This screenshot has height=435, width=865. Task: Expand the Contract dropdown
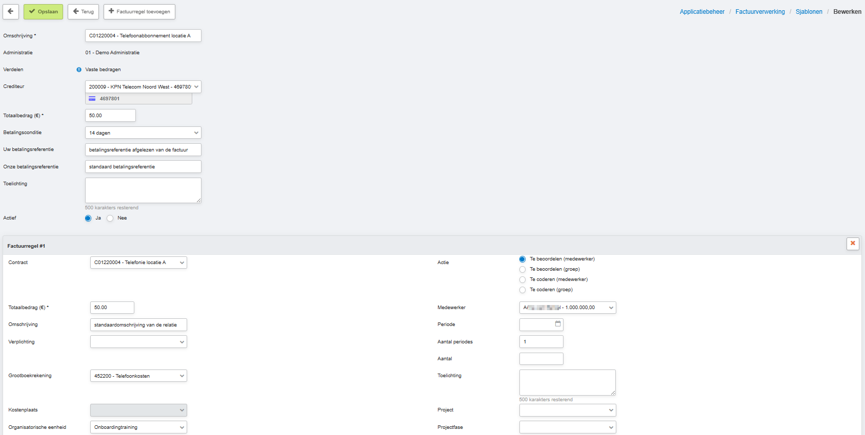(138, 263)
